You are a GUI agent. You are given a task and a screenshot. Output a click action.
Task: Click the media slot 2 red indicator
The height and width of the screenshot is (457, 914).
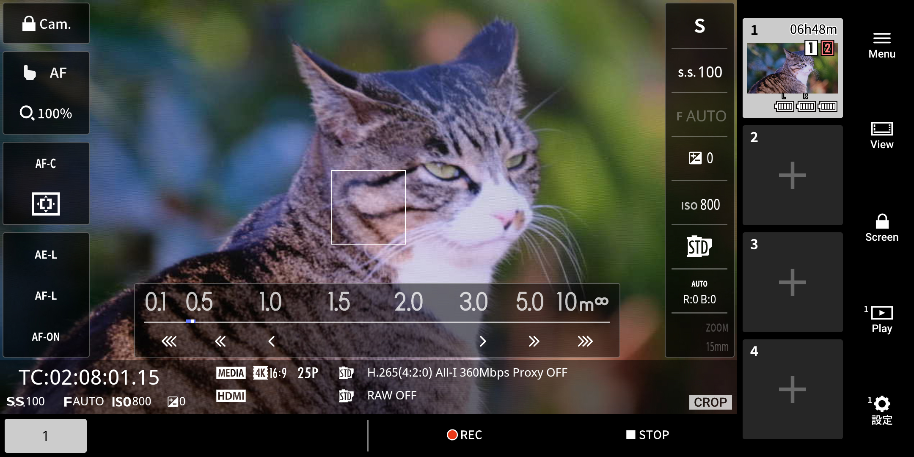[828, 48]
